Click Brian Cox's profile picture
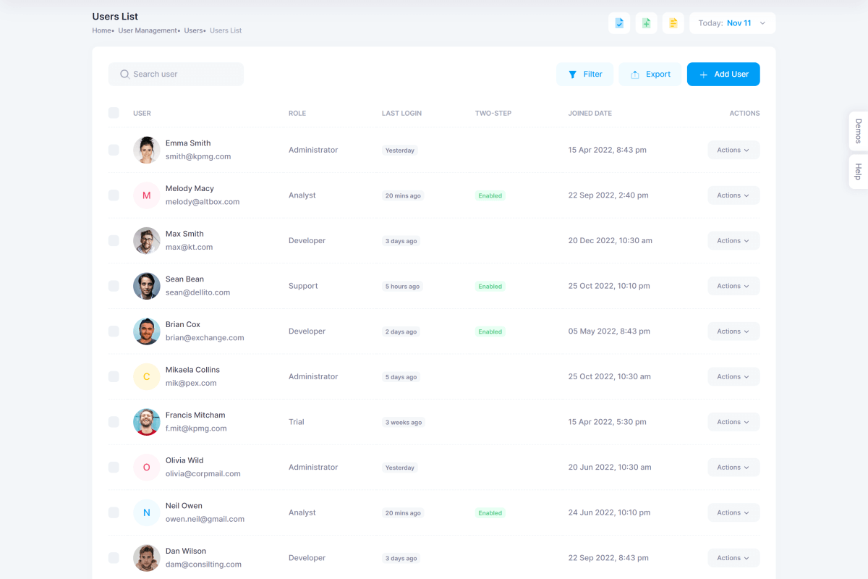The image size is (868, 579). pos(146,331)
